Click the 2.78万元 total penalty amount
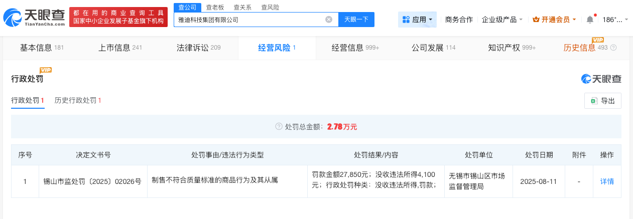 pyautogui.click(x=342, y=127)
